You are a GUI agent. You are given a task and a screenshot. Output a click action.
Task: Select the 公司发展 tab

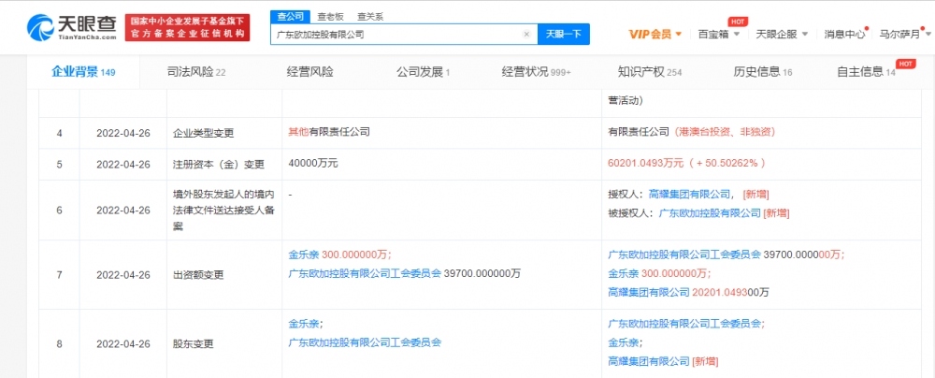point(423,72)
